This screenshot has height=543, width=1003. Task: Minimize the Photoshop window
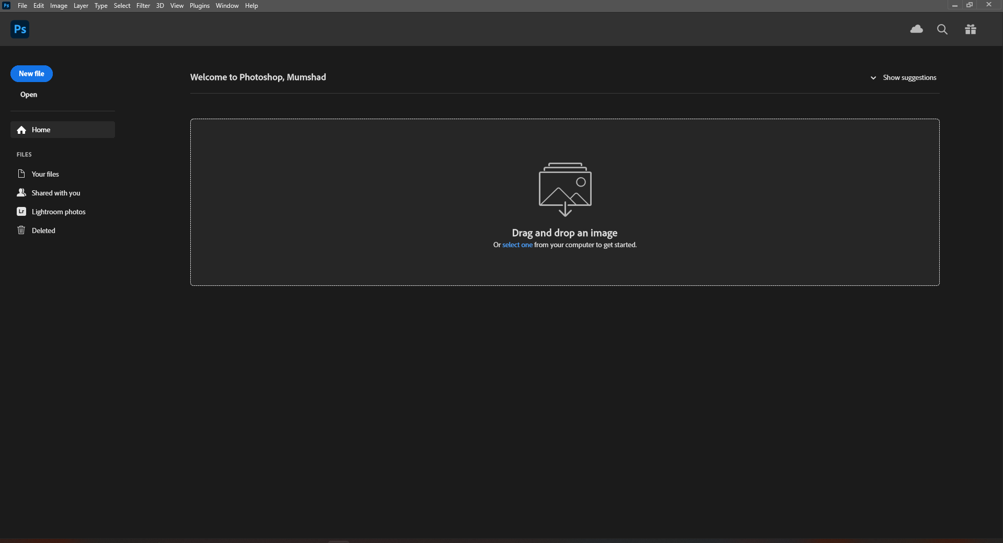pyautogui.click(x=954, y=5)
